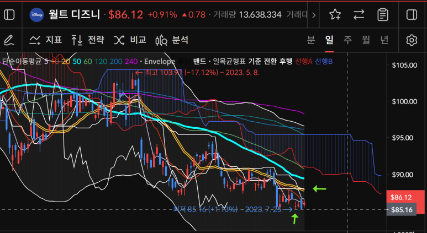This screenshot has height=233, width=427.
Task: Click the Disney logo icon
Action: click(36, 15)
